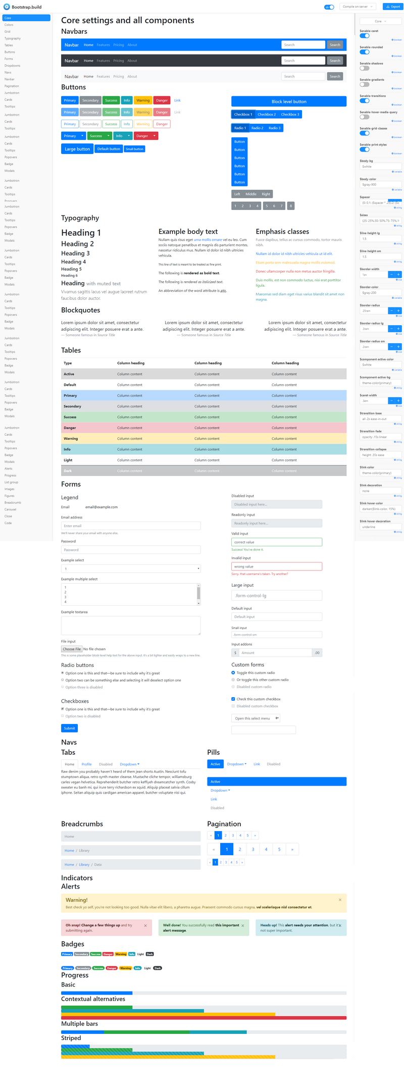Toggle the $enable-shadows switch
The width and height of the screenshot is (404, 1090).
(x=364, y=68)
